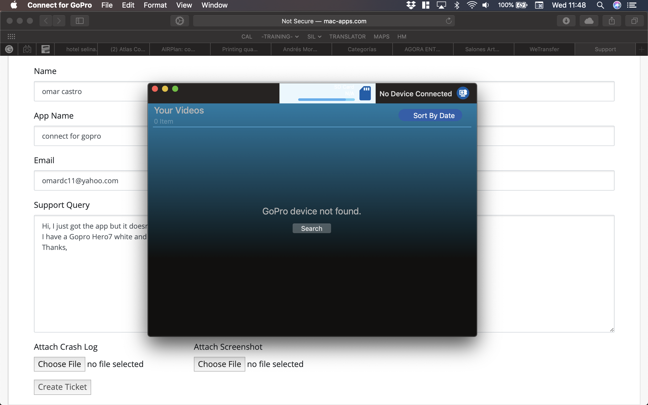Image resolution: width=648 pixels, height=405 pixels.
Task: Click the Safari share icon
Action: tap(612, 21)
